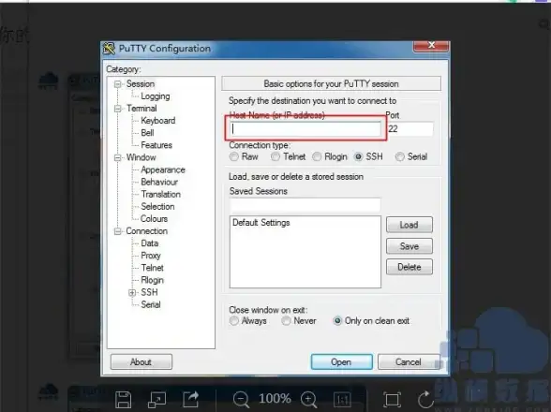Choose Only on clean exit

(337, 320)
